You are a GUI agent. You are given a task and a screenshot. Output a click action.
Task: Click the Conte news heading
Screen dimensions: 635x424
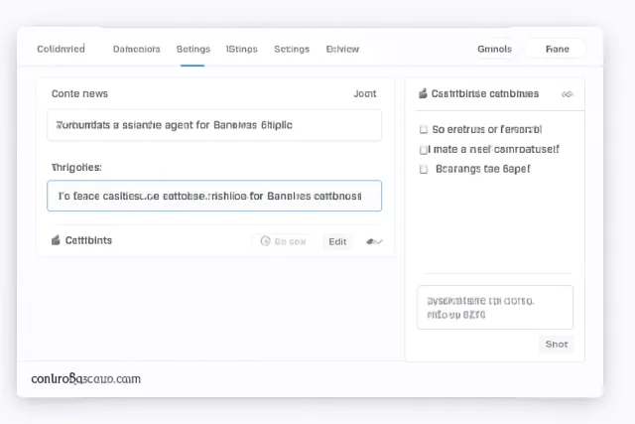pos(79,93)
